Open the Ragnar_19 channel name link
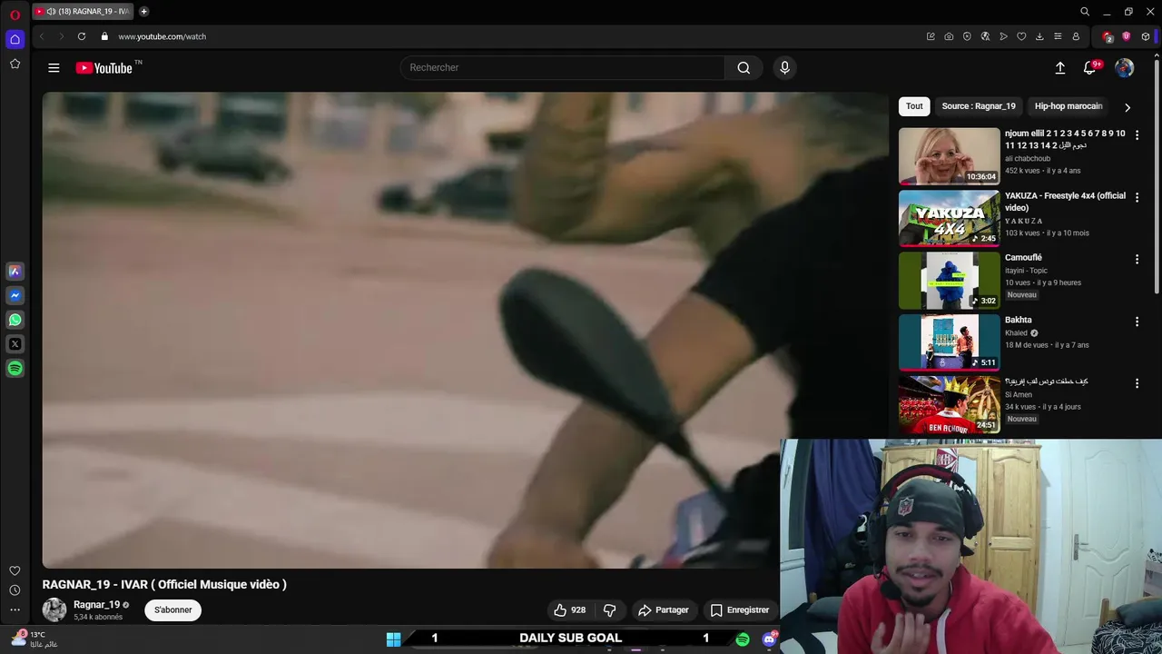This screenshot has height=654, width=1162. pos(96,604)
